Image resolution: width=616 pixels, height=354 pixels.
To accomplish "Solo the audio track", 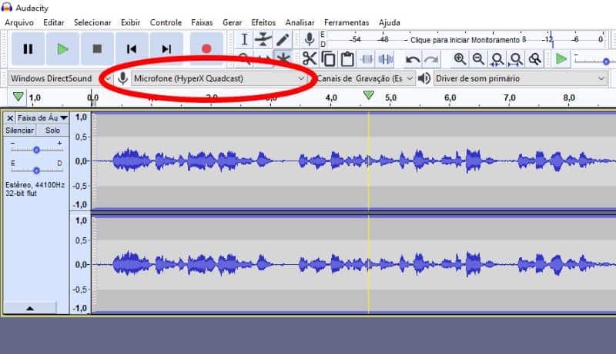I will pyautogui.click(x=52, y=131).
